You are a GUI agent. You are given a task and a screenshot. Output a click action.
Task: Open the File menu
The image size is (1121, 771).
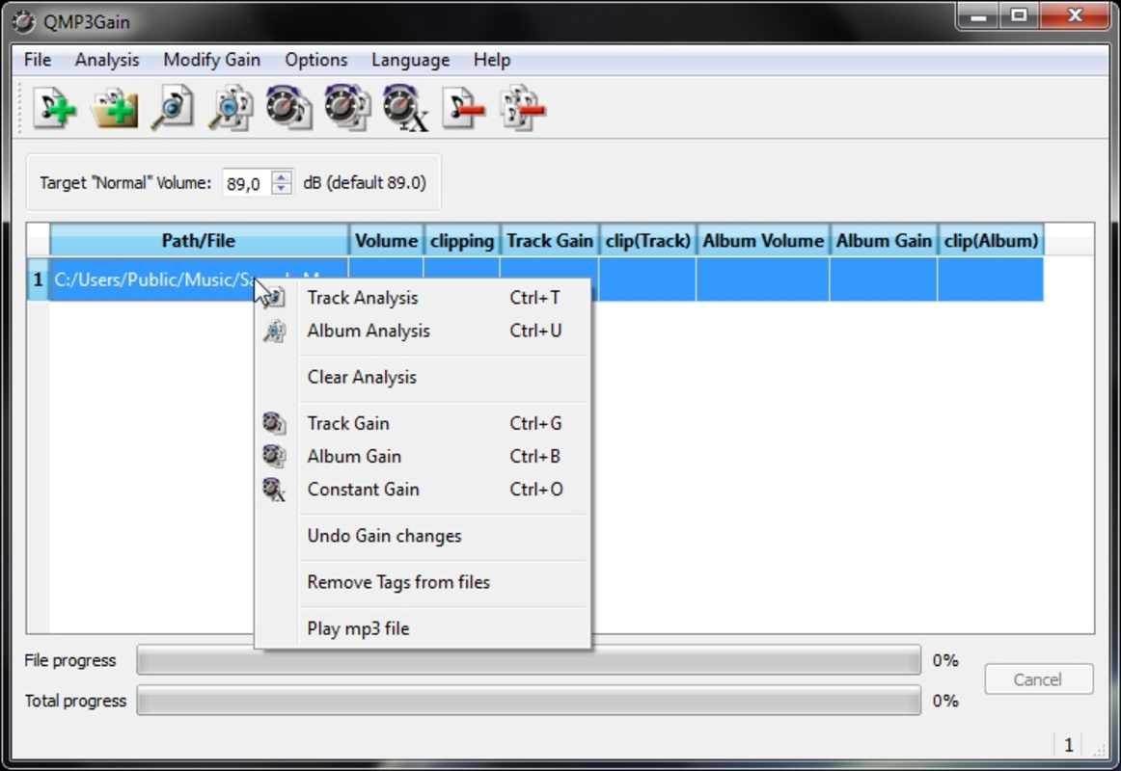[38, 60]
